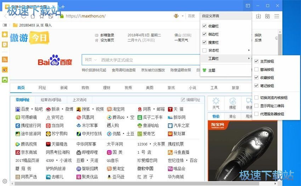Switch to the 购物 tab
The image size is (301, 186).
click(85, 88)
